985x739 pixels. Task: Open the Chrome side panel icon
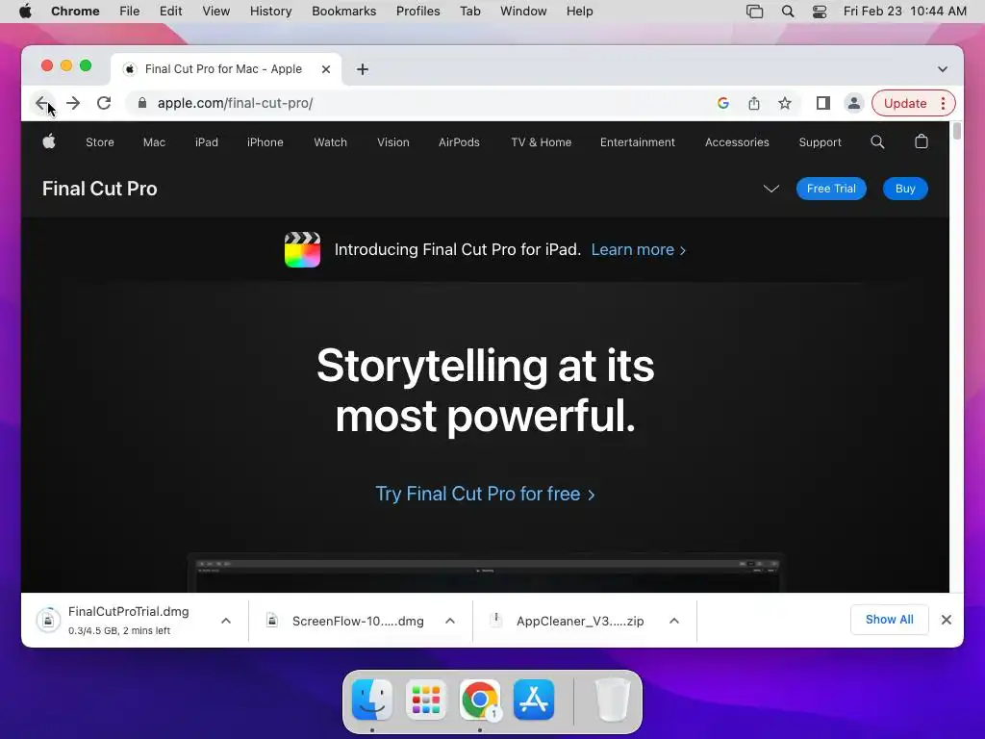(823, 103)
